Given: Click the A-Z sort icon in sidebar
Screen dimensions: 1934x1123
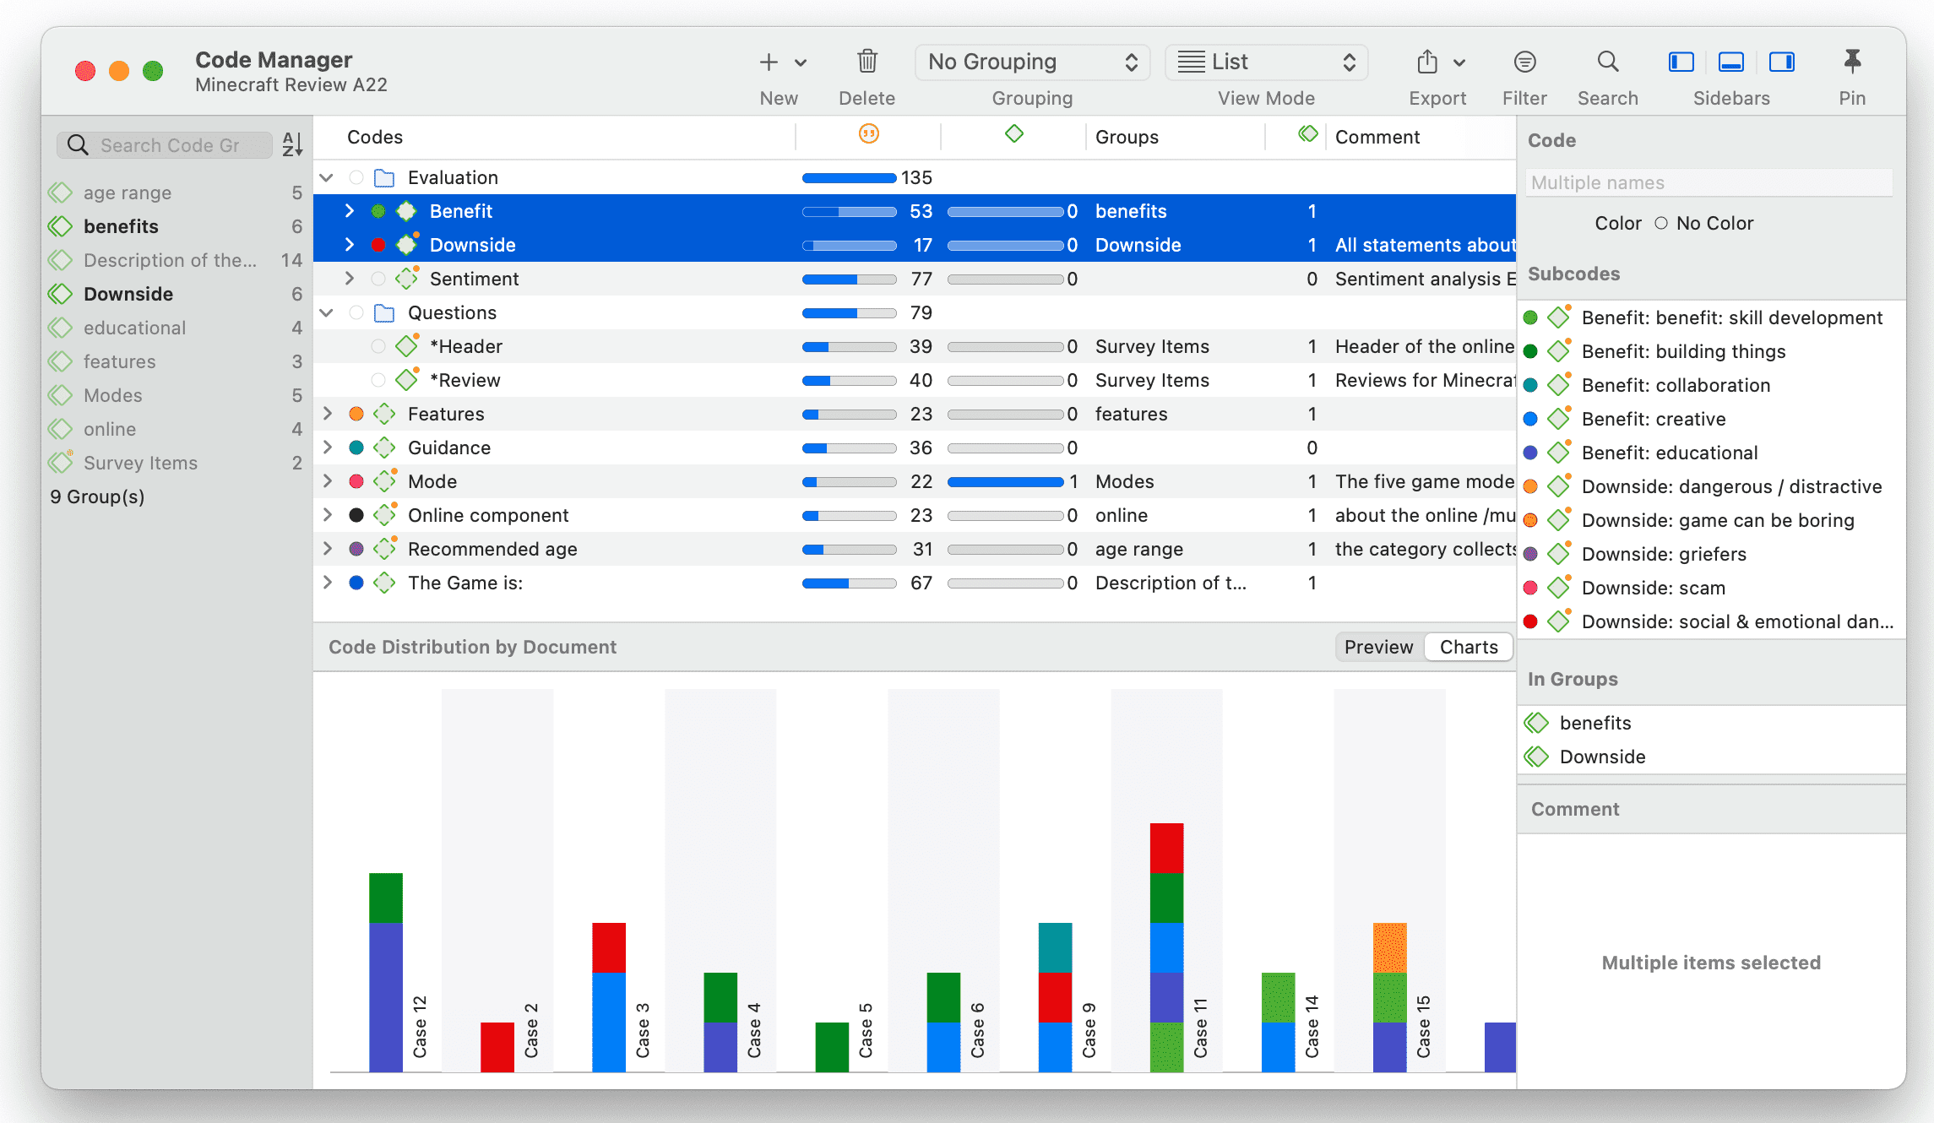Looking at the screenshot, I should coord(292,144).
